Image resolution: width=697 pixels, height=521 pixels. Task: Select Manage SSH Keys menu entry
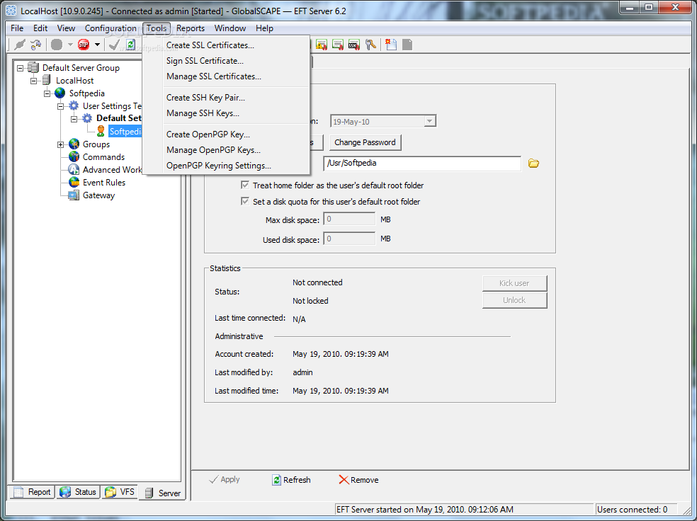[226, 113]
